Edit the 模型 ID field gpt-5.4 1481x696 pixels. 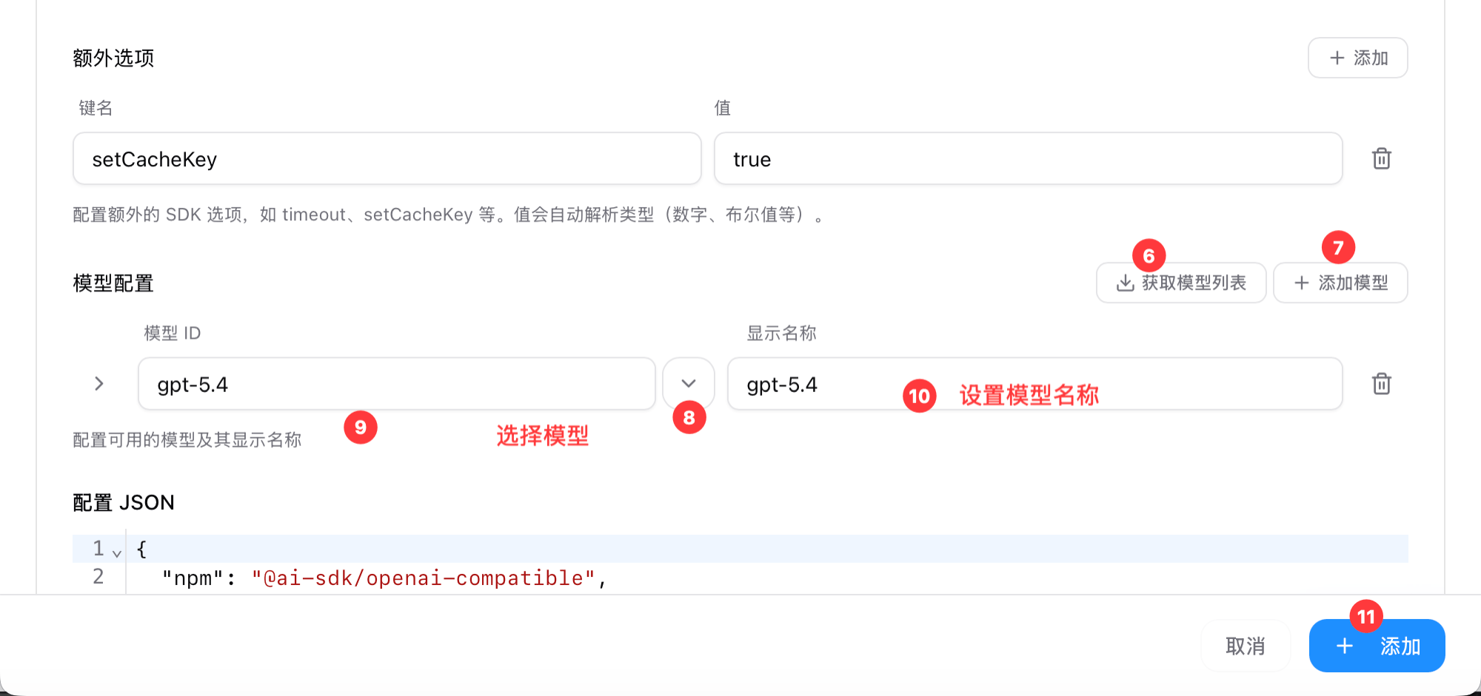pos(397,384)
